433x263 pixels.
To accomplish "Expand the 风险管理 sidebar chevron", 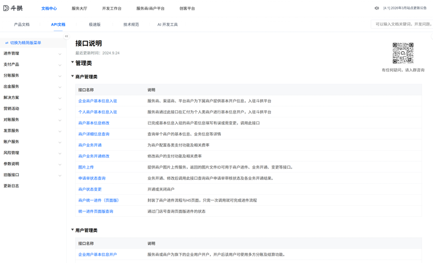I will [60, 153].
